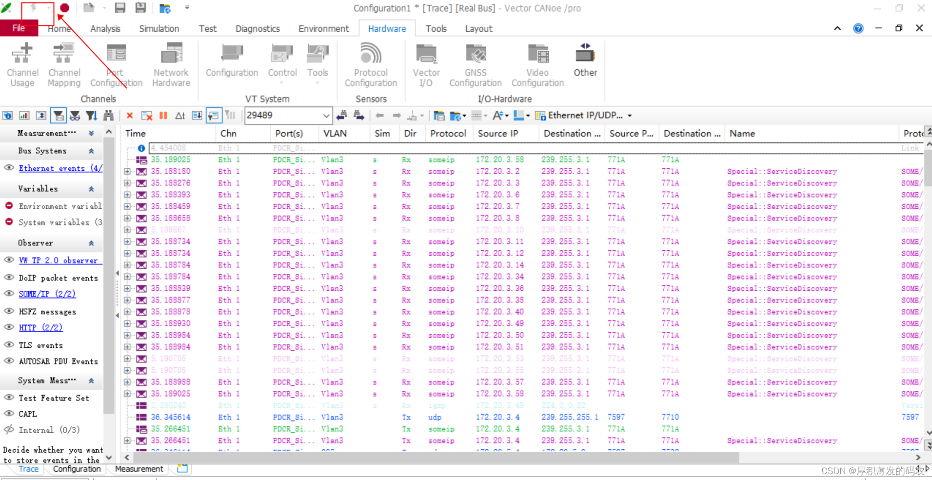Click the find previous binoculars arrow icon
This screenshot has height=480, width=932.
point(341,116)
